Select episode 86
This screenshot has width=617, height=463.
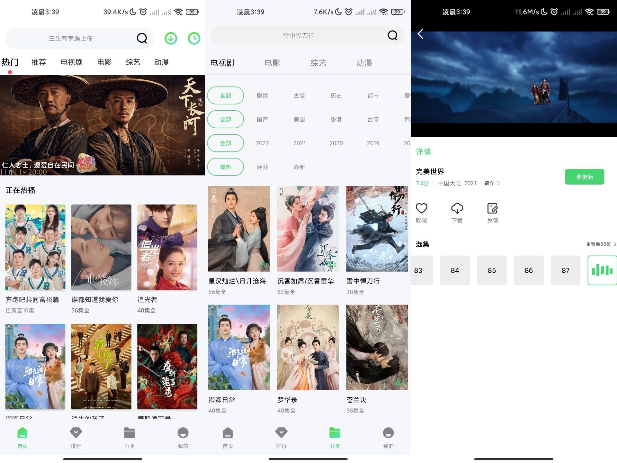click(x=529, y=270)
